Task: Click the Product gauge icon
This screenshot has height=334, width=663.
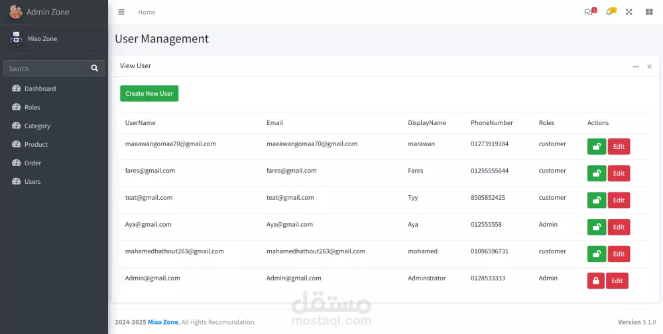Action: (16, 144)
